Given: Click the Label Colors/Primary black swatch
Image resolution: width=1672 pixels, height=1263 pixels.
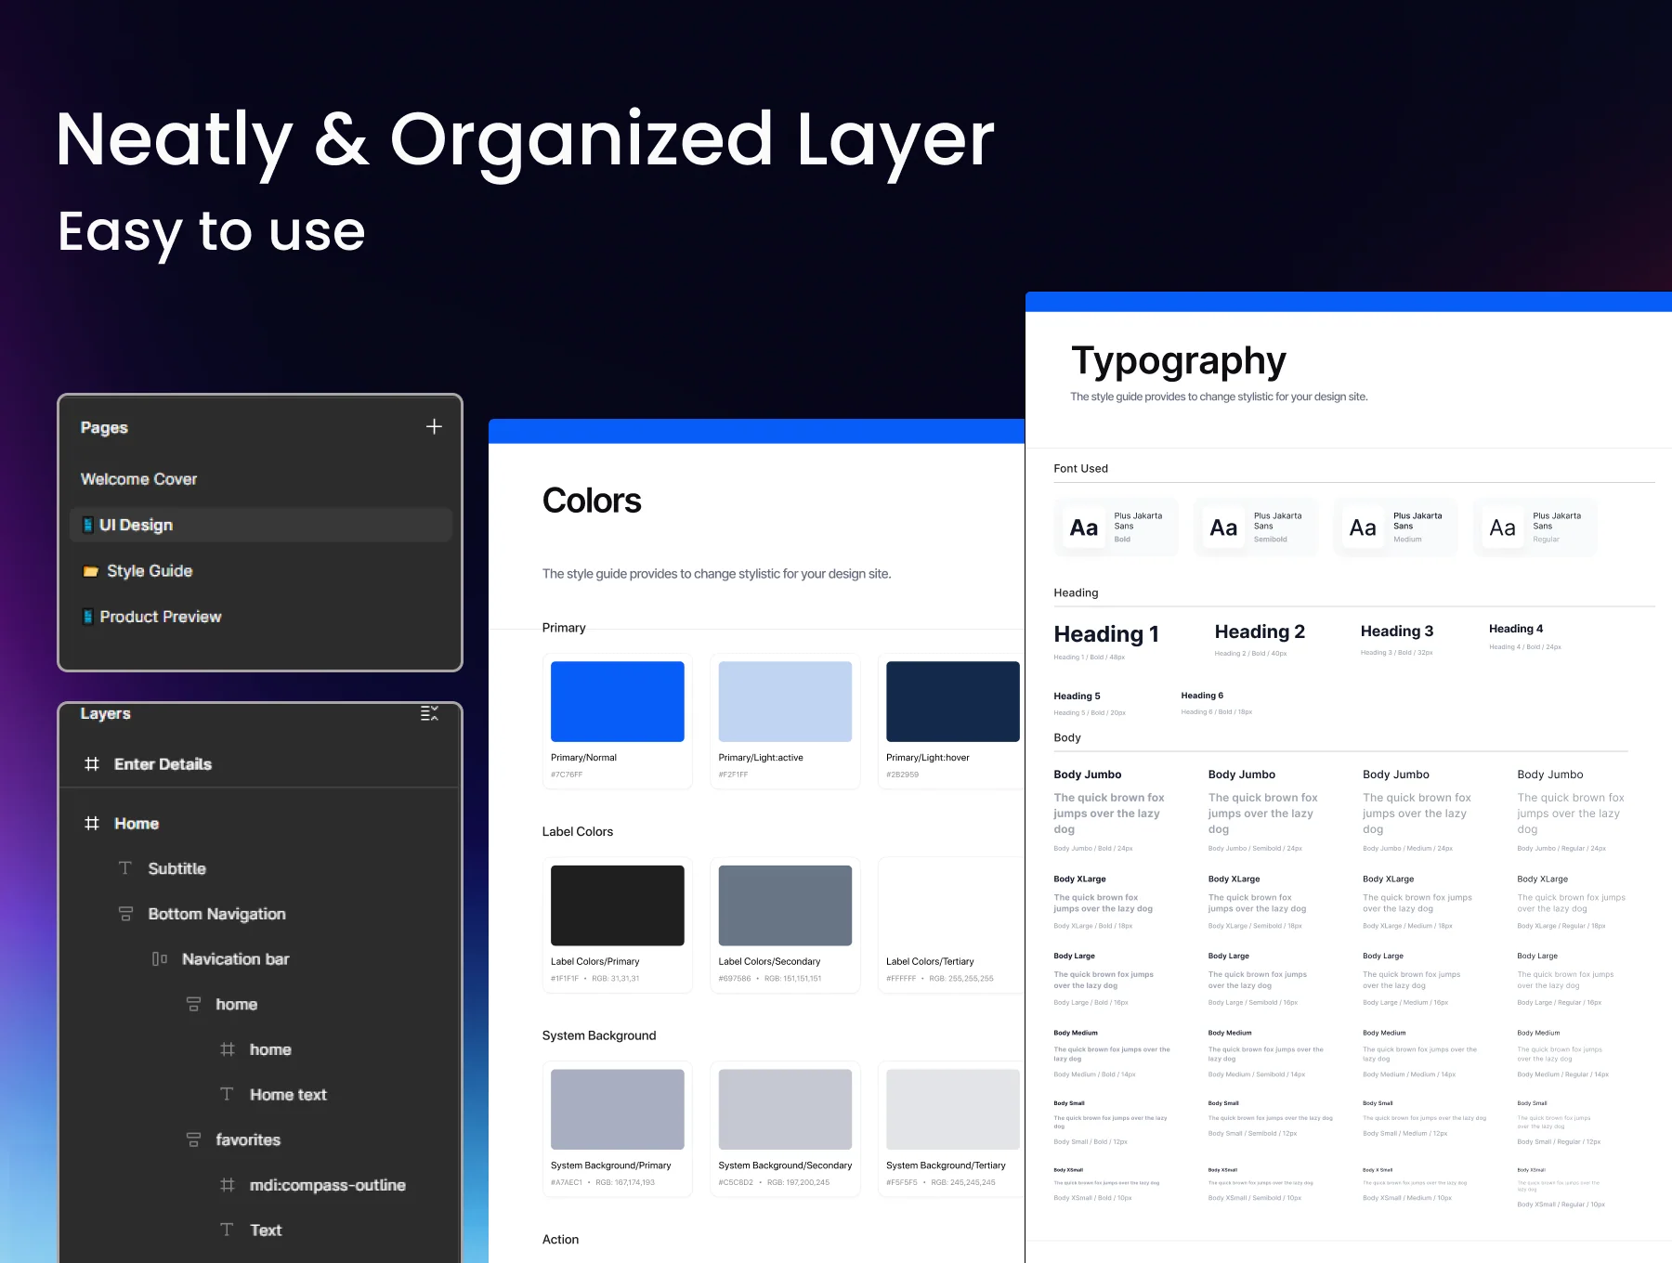Looking at the screenshot, I should [x=618, y=905].
